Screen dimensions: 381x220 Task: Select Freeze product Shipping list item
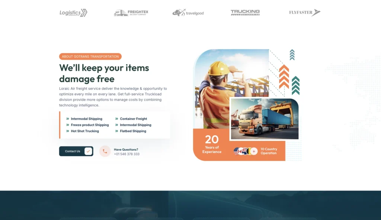click(x=90, y=125)
